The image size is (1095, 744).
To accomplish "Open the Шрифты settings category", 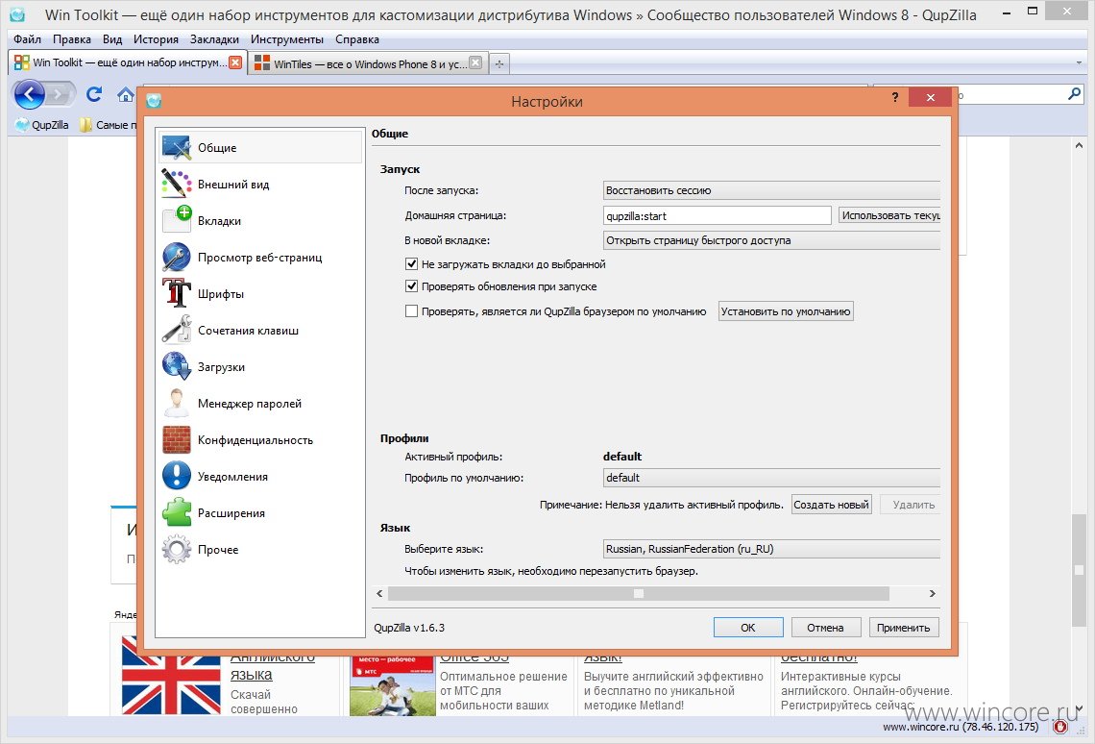I will pyautogui.click(x=259, y=294).
